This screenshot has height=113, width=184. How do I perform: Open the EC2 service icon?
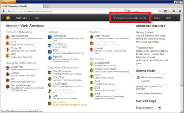coord(8,43)
